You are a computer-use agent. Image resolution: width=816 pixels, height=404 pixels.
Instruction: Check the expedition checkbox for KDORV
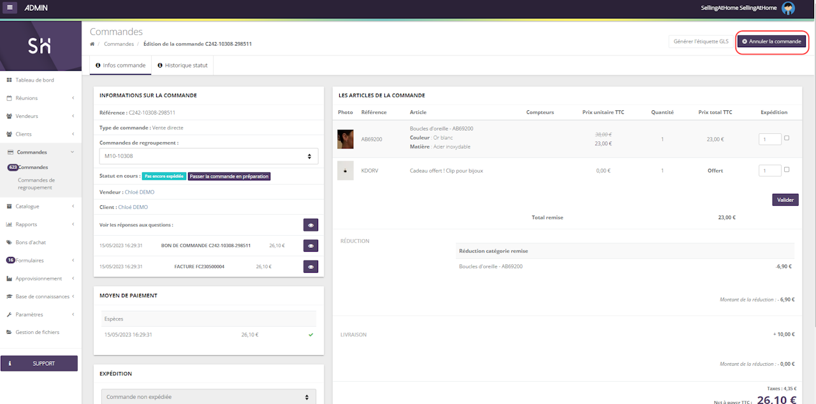coord(787,170)
